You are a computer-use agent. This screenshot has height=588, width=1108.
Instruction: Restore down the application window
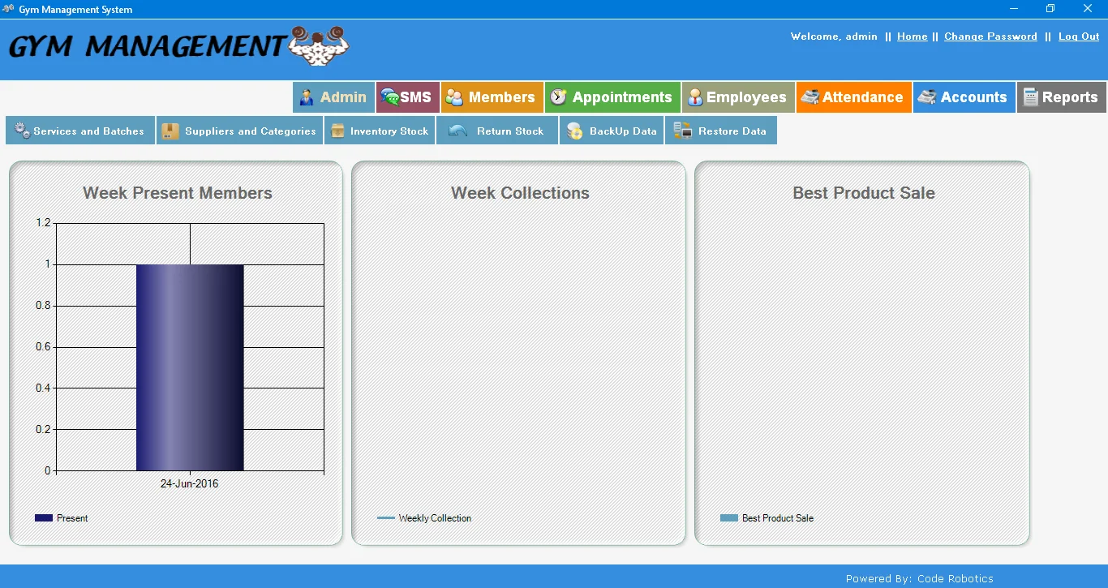(1050, 9)
